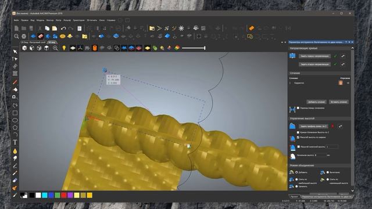Click the final height scale input field
Screen dimensions: 372x209
coord(332,147)
